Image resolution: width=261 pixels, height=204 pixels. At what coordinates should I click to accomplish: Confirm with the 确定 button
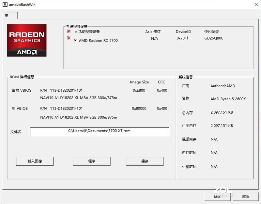coord(219,197)
